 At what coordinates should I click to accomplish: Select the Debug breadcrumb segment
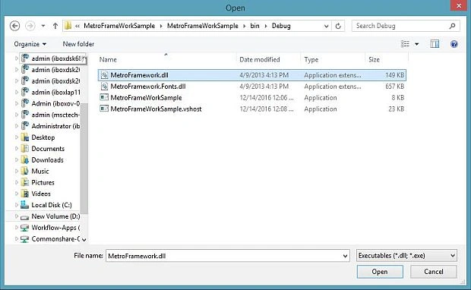pyautogui.click(x=281, y=26)
